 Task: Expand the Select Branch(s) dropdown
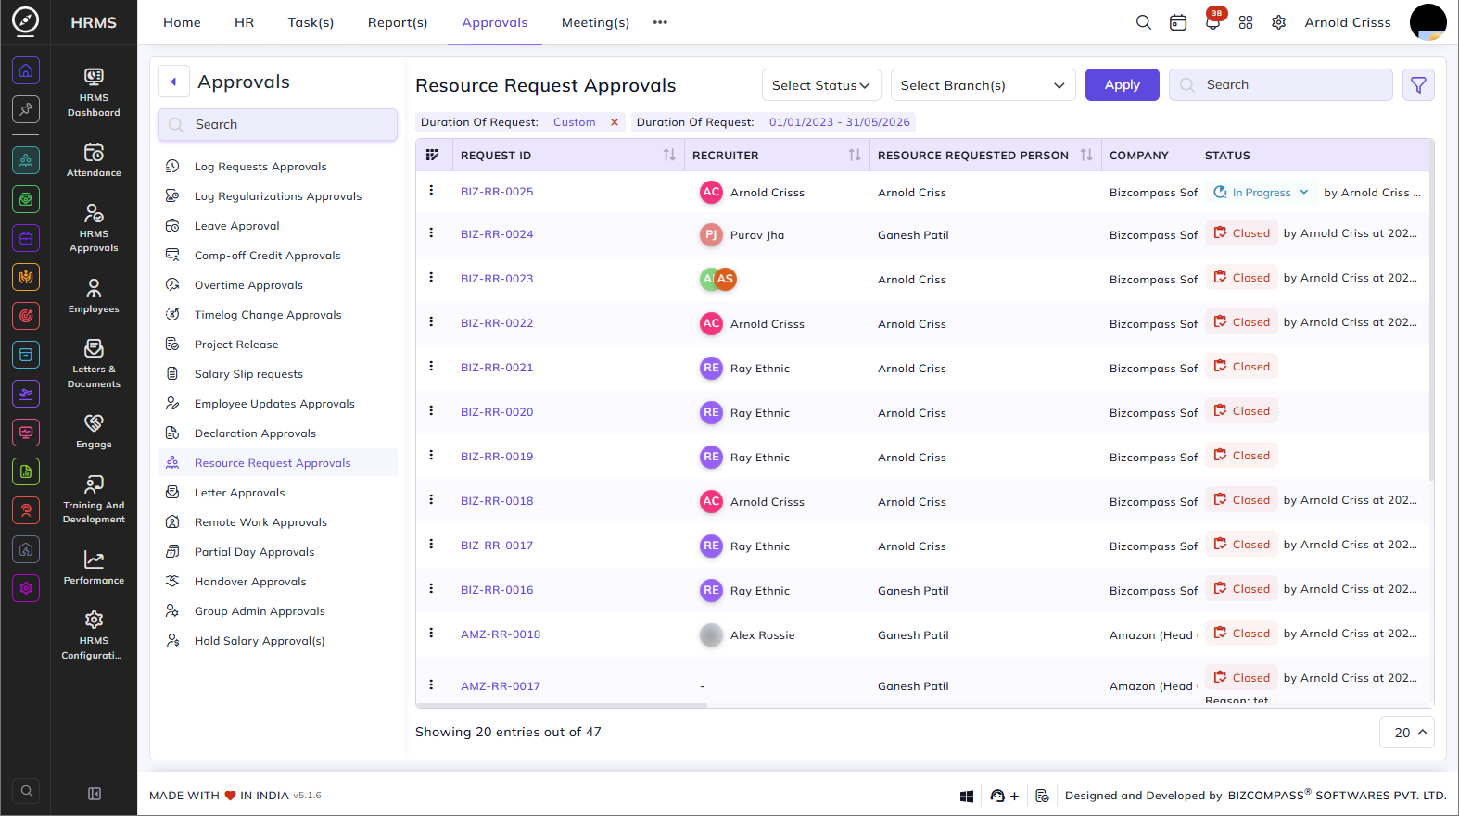tap(983, 85)
